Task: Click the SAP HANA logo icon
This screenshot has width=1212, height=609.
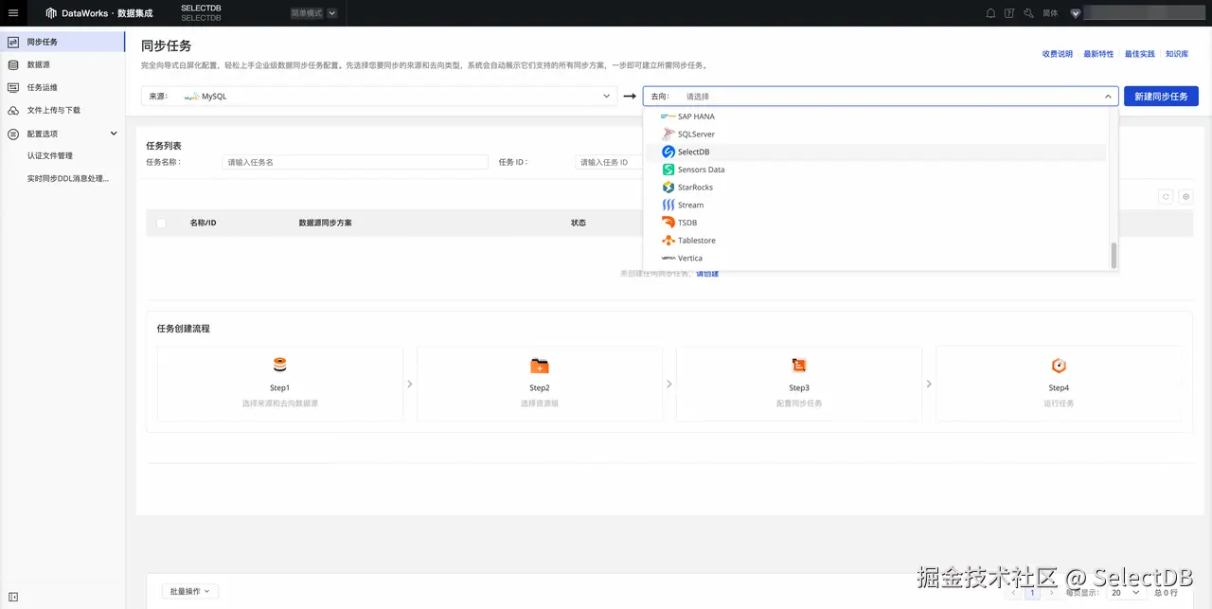Action: coord(668,116)
